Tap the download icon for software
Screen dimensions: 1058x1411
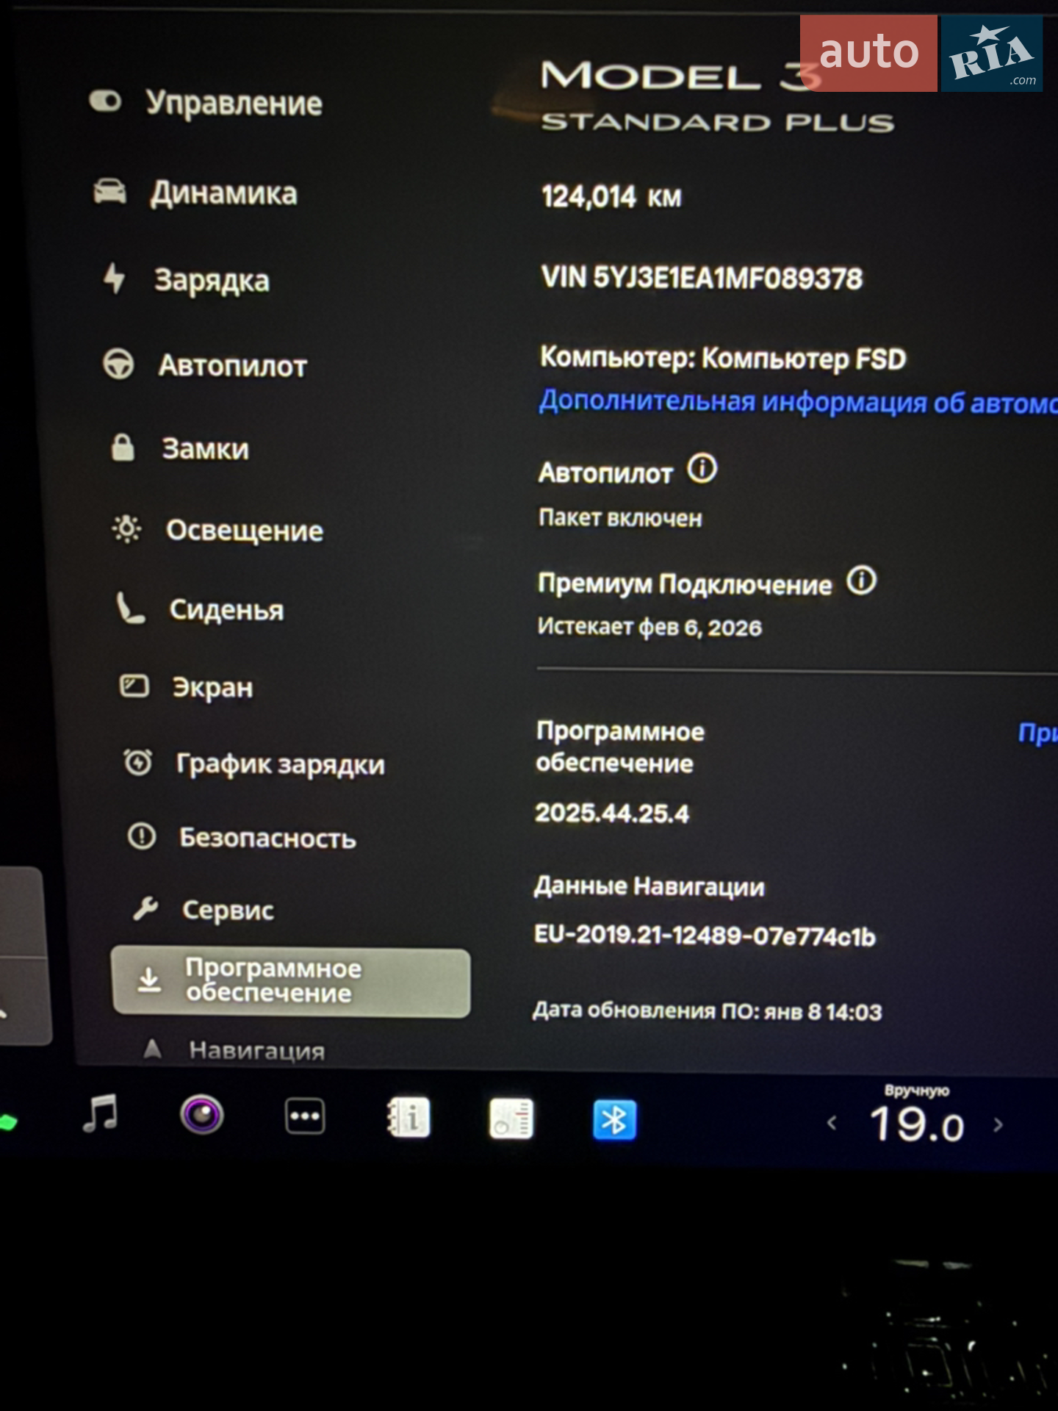[149, 980]
